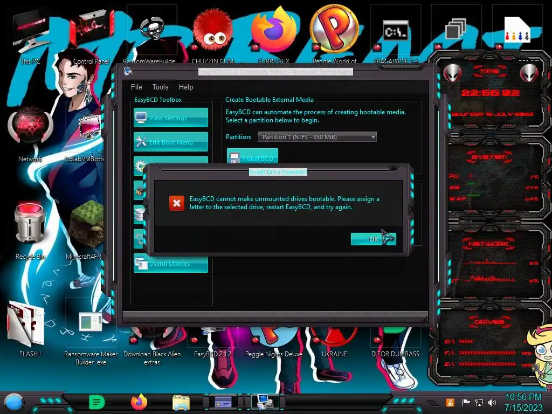Image resolution: width=552 pixels, height=414 pixels.
Task: Click the NETWORK gadget header
Action: point(488,244)
